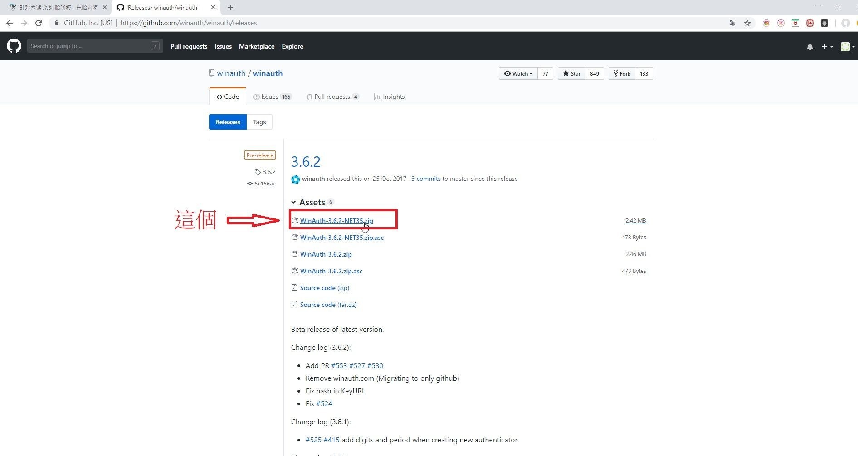Open Pull requests in top navigation

[x=189, y=46]
